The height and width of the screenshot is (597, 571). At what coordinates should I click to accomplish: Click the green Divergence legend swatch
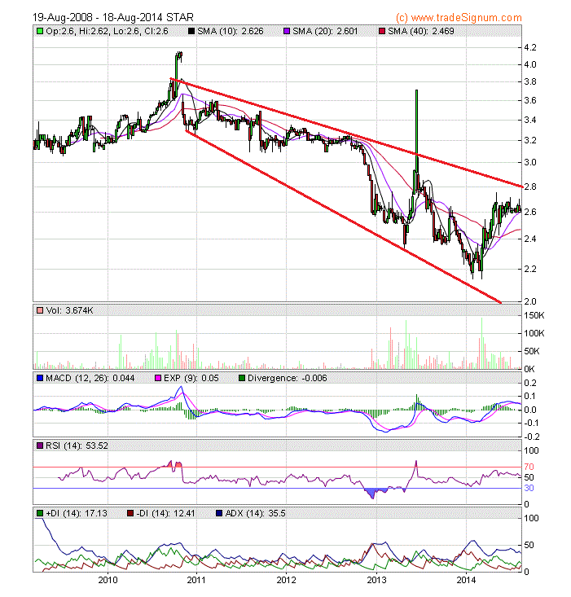(242, 378)
